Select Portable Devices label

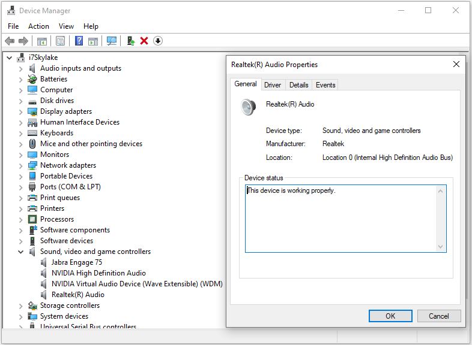click(66, 176)
